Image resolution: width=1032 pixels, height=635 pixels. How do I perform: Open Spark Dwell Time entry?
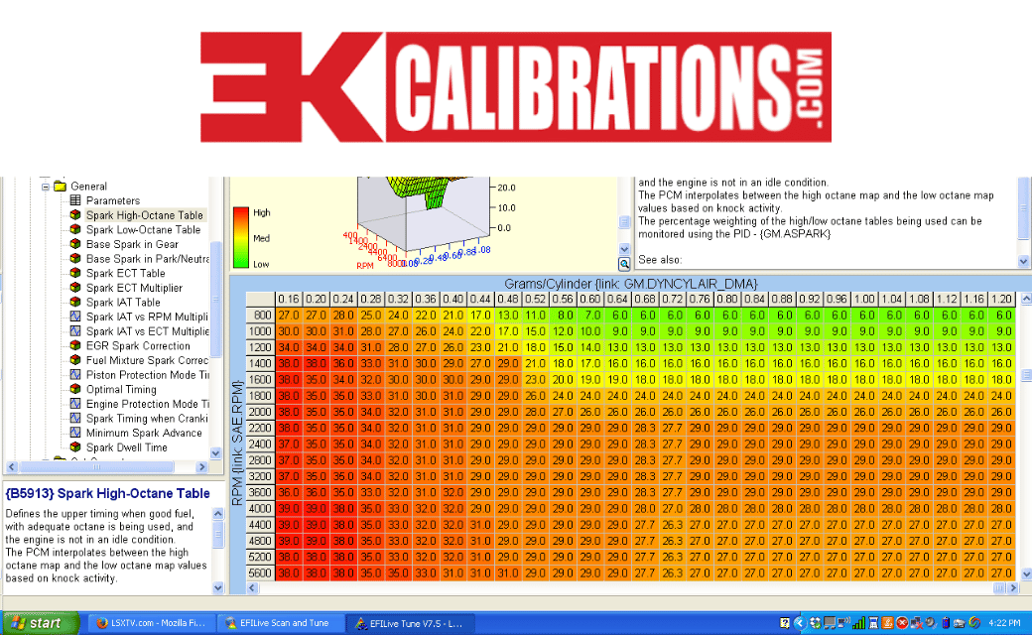126,447
